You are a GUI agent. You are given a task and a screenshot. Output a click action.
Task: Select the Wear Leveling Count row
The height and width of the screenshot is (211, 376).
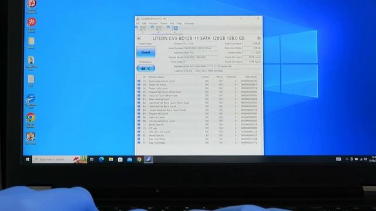pyautogui.click(x=198, y=99)
